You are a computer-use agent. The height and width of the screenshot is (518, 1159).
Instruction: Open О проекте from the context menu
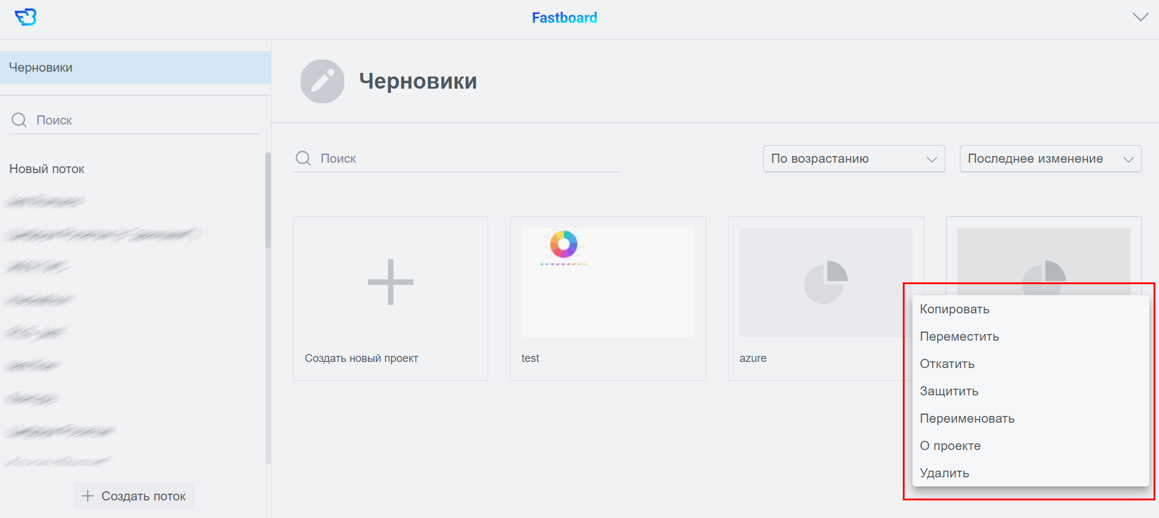[x=950, y=446]
